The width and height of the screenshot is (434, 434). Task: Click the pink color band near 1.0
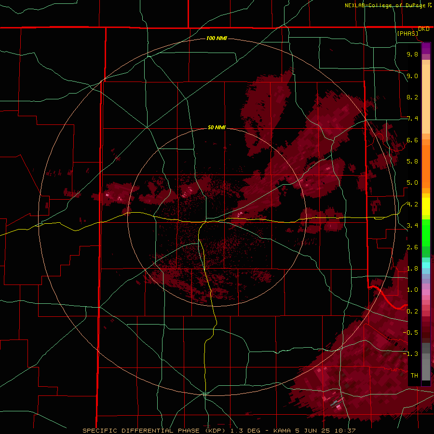click(x=426, y=292)
